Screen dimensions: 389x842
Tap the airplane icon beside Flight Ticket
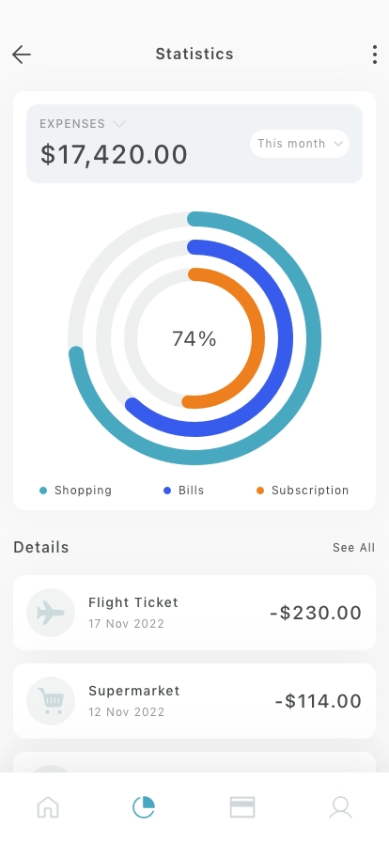tap(51, 613)
